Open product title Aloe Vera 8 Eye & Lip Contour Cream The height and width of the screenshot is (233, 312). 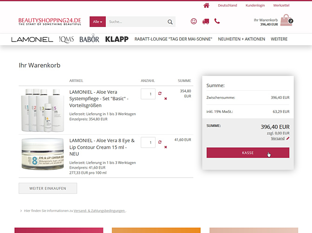click(102, 147)
